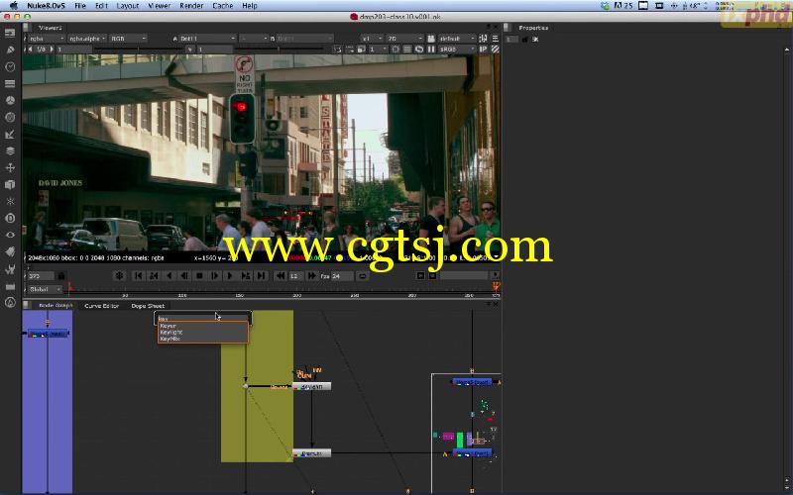The width and height of the screenshot is (793, 495).
Task: Click the viewer refresh icon
Action: (x=419, y=49)
